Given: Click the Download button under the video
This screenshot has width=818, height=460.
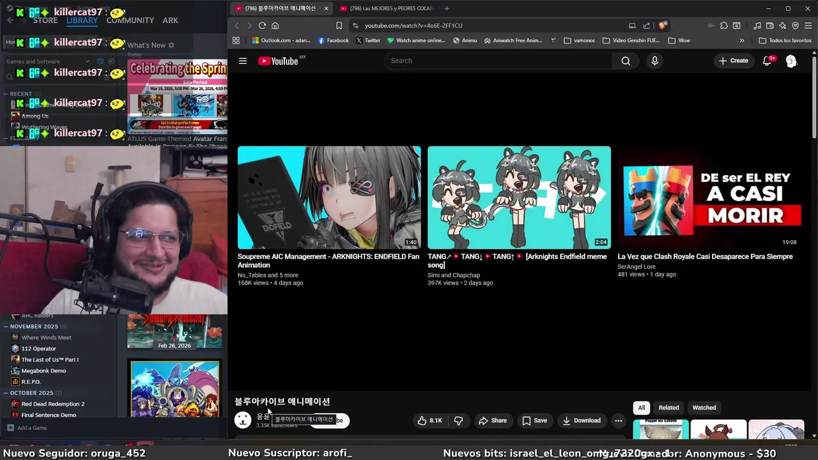Looking at the screenshot, I should point(582,420).
